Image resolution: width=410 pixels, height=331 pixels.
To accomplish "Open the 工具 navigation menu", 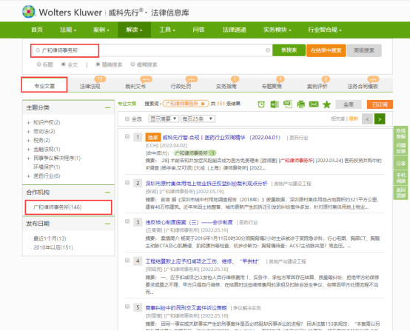I will [167, 30].
